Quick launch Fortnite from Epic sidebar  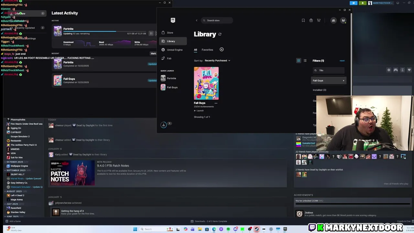(x=173, y=78)
